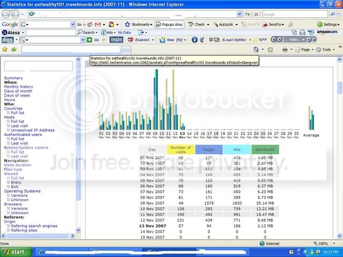Open Google Toolbar Settings menu
Image resolution: width=343 pixels, height=257 pixels.
(x=328, y=25)
